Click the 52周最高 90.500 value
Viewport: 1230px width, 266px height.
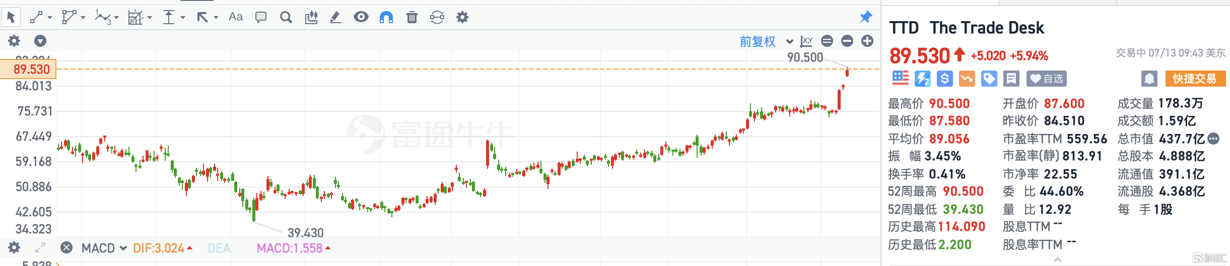click(963, 191)
